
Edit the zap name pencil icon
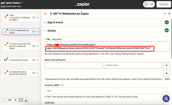point(22,2)
